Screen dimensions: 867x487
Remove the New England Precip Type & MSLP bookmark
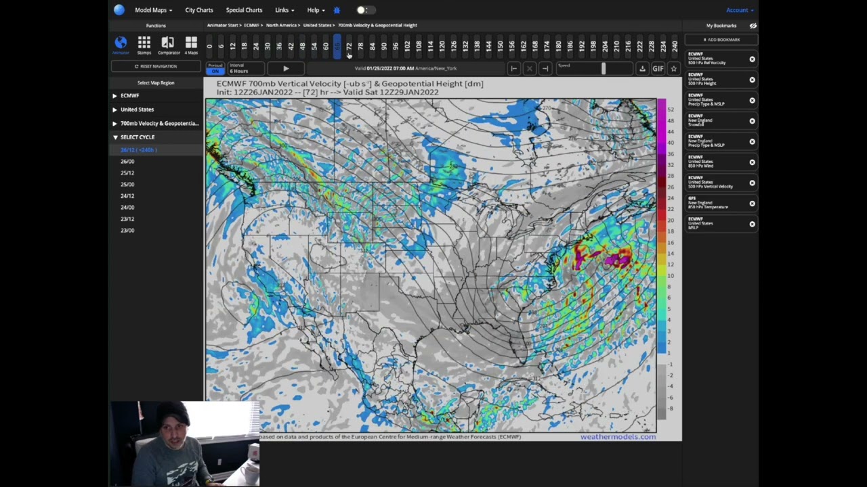click(x=752, y=141)
